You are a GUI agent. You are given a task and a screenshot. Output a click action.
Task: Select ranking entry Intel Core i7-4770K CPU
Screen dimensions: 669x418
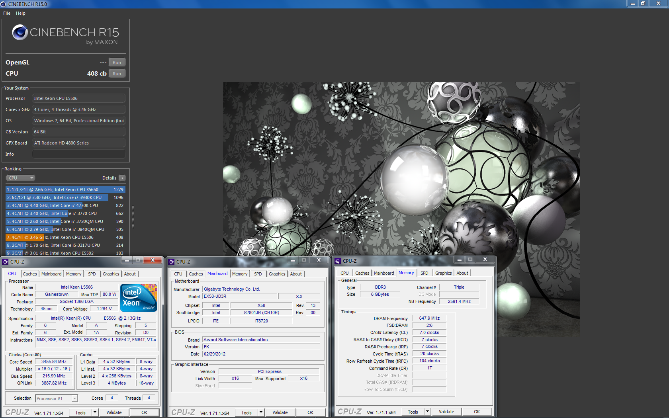65,205
